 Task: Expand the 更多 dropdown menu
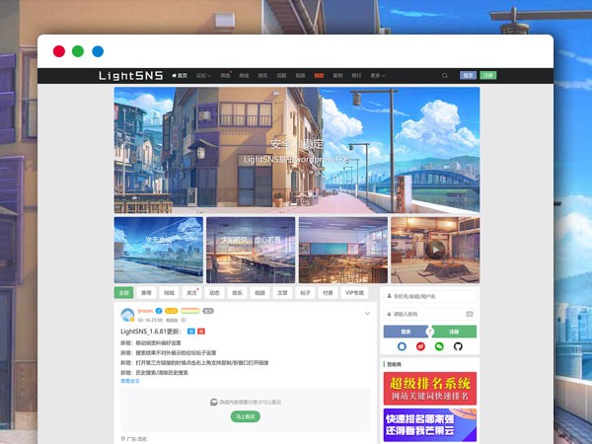377,75
